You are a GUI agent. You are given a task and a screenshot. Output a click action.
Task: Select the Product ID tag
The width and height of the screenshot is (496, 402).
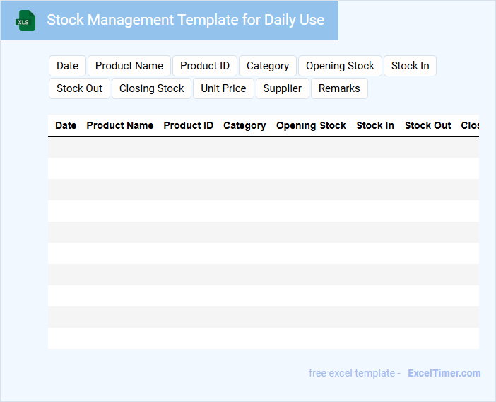point(205,66)
